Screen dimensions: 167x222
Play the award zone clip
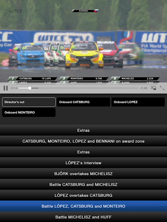point(83,141)
